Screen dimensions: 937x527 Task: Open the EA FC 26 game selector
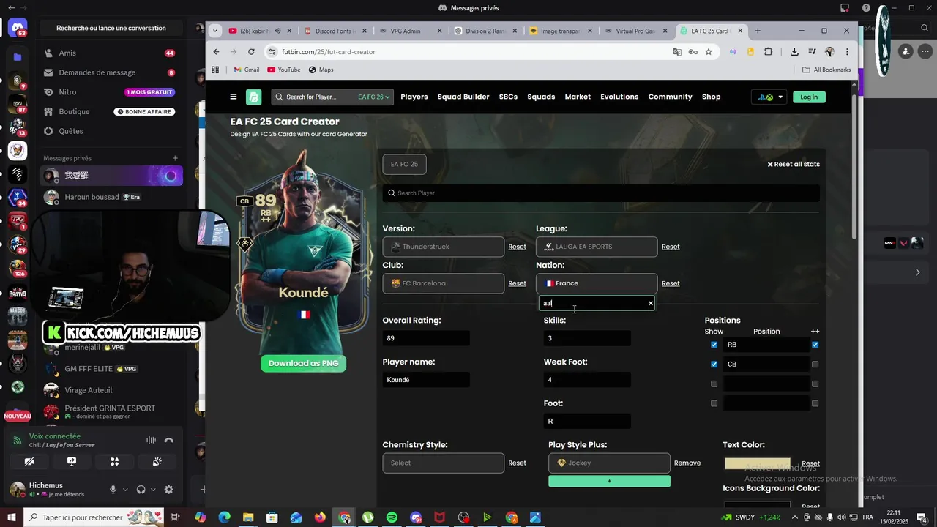coord(375,97)
